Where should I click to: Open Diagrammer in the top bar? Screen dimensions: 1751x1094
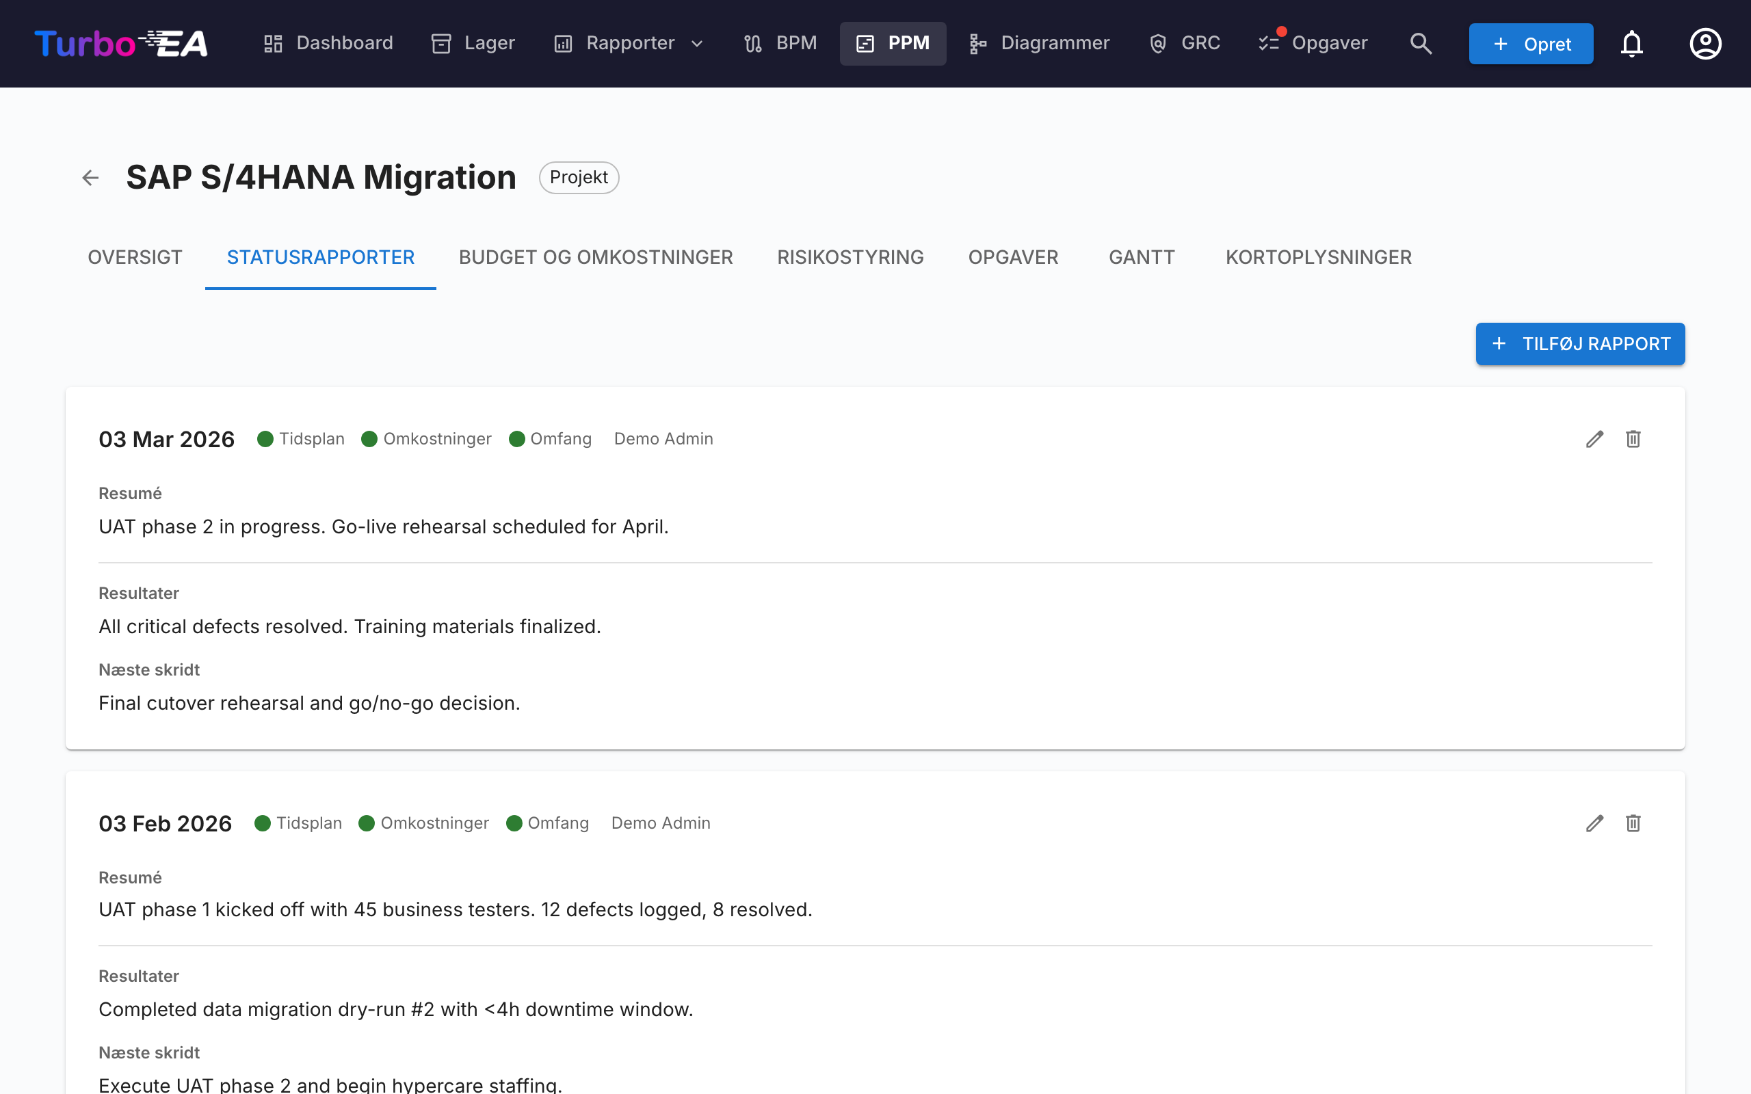1039,43
